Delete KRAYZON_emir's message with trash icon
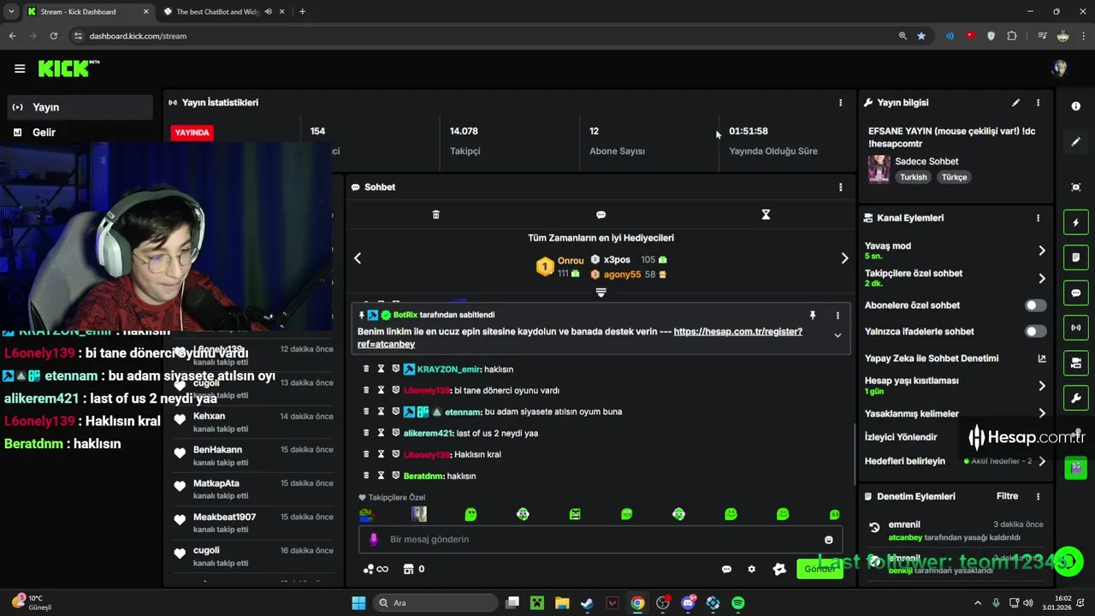The height and width of the screenshot is (616, 1095). tap(366, 369)
